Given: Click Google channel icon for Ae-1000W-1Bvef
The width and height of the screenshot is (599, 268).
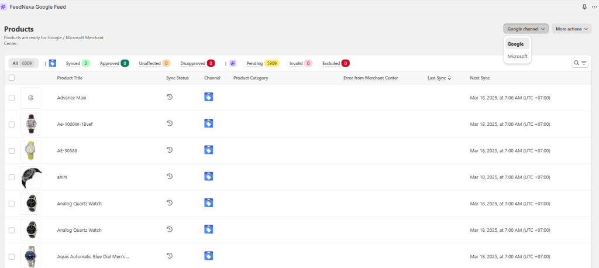Looking at the screenshot, I should pyautogui.click(x=209, y=123).
